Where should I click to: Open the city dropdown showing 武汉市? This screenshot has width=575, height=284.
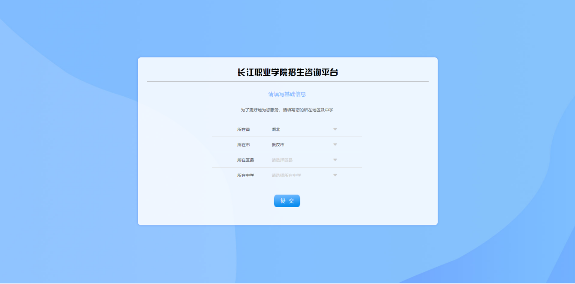click(278, 145)
